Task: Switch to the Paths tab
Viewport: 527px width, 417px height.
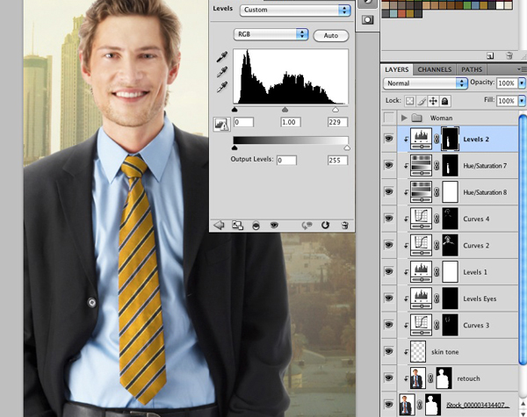Action: [472, 69]
